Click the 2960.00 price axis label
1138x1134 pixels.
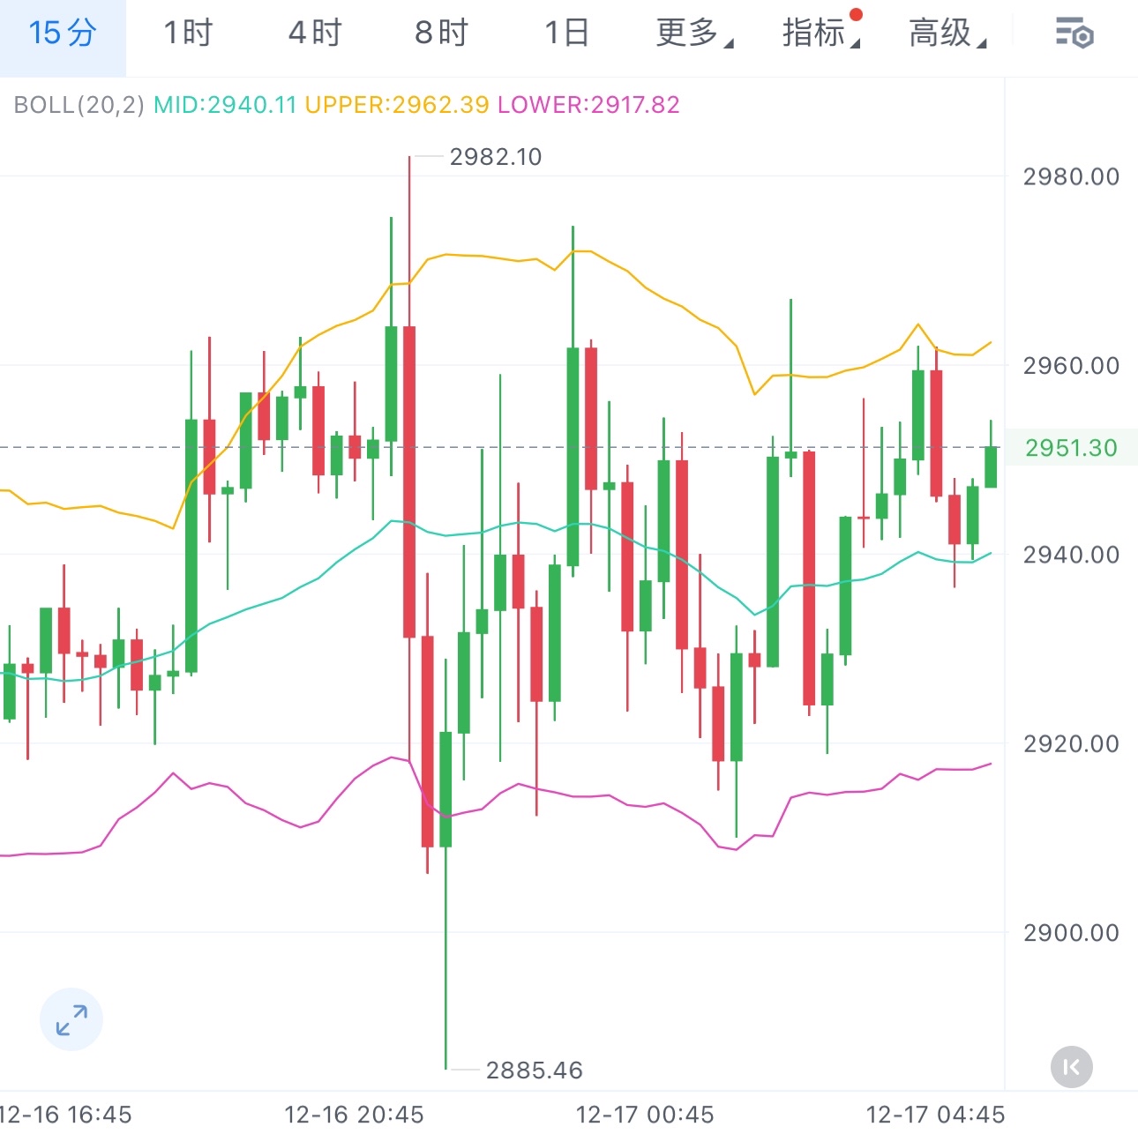pos(1071,365)
